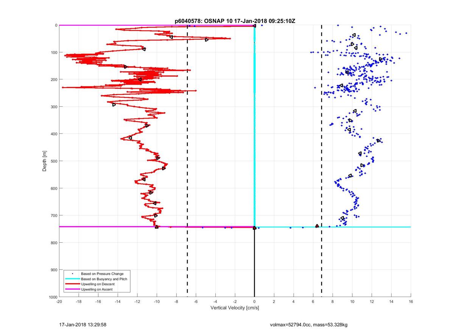
Task: Click depth tick label '600'
Action: click(54, 188)
